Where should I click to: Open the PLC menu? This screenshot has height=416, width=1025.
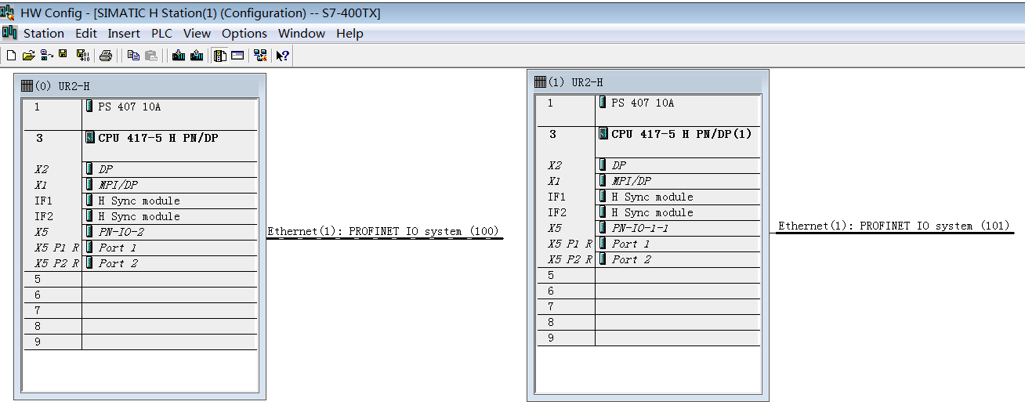pyautogui.click(x=162, y=33)
